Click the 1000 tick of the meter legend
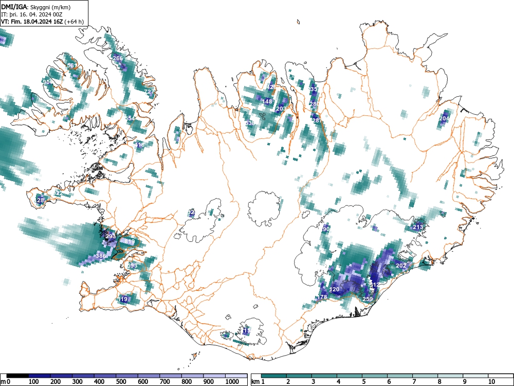 pos(232,382)
